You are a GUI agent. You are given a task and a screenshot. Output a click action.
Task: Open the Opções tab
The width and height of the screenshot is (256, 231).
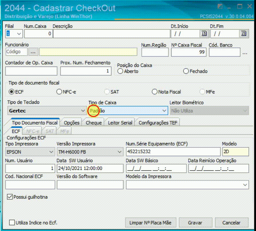coord(72,123)
